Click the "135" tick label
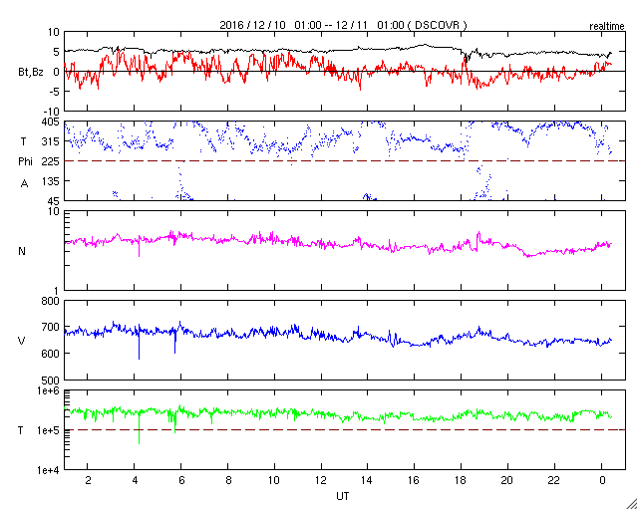 pos(52,181)
